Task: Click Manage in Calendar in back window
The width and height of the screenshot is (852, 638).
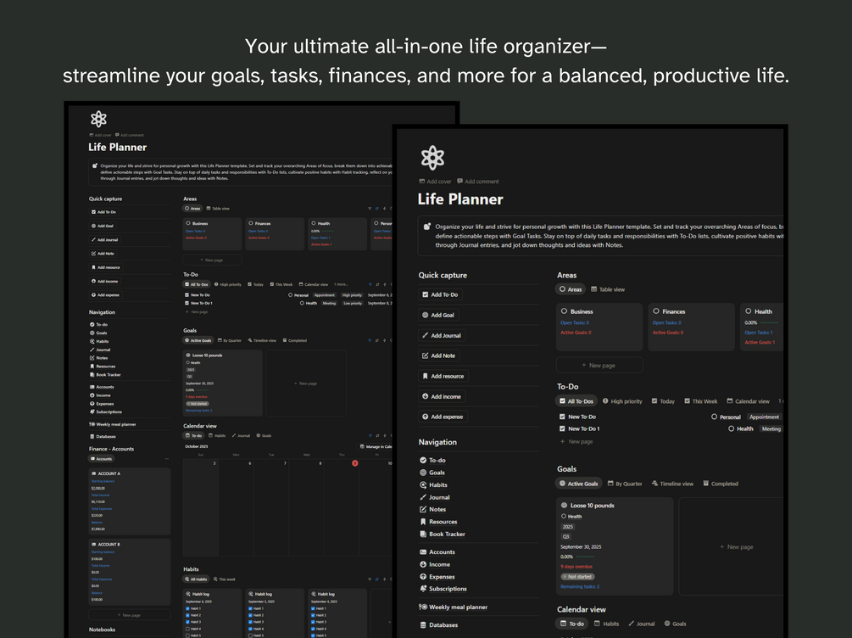Action: (x=376, y=446)
